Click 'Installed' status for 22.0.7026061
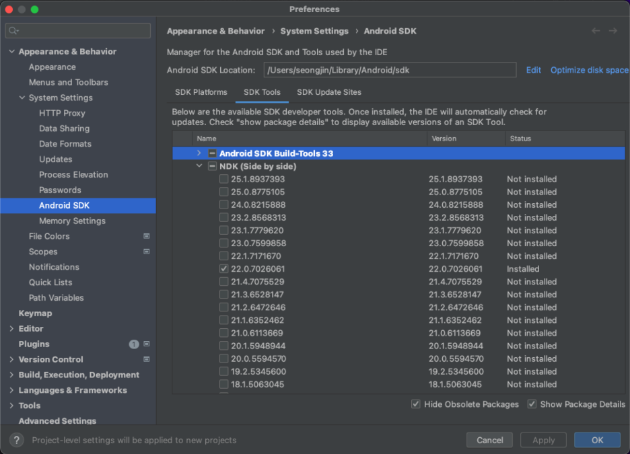Screen dimensions: 630x454 pyautogui.click(x=523, y=269)
